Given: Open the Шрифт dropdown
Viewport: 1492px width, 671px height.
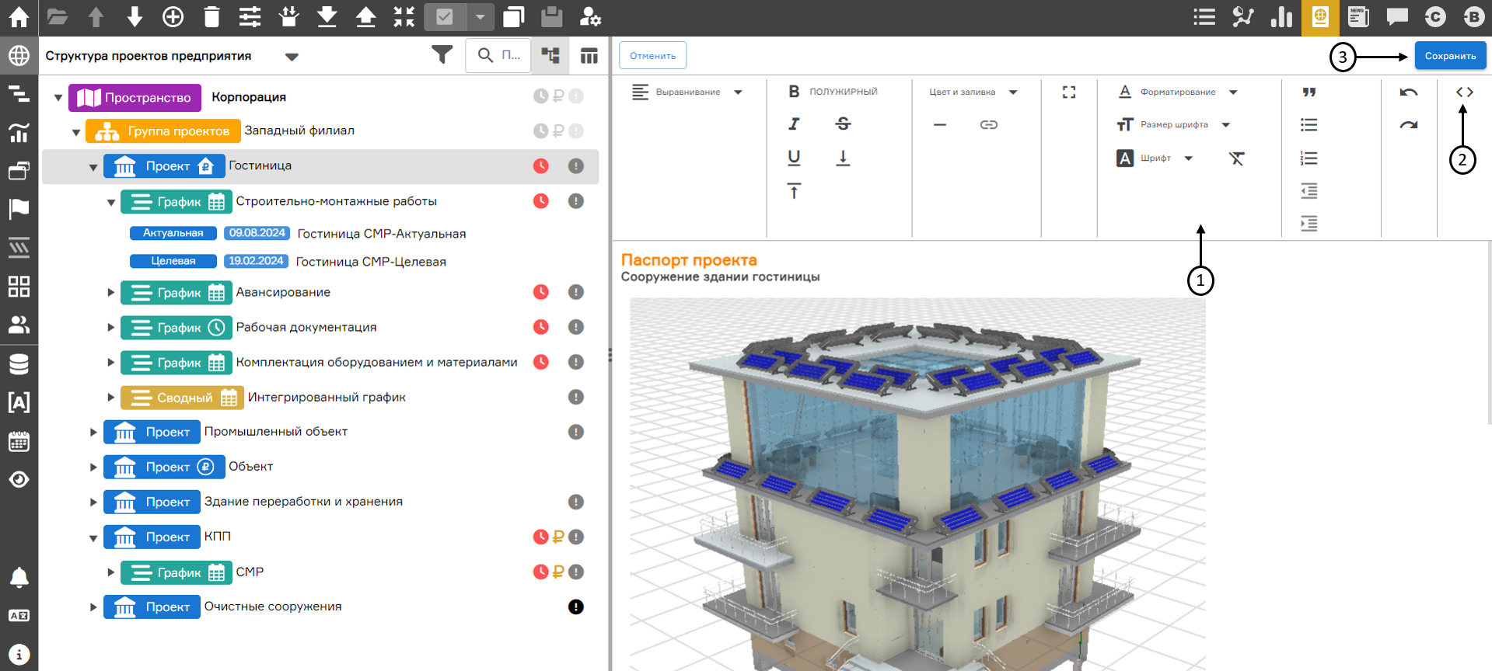Looking at the screenshot, I should [x=1155, y=158].
